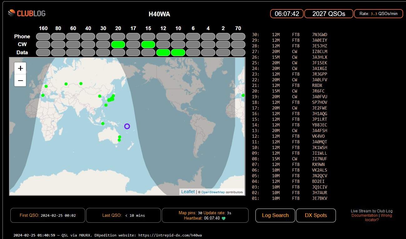Select the green CW 20m band indicator
Viewport: 406px width, 239px height.
click(118, 45)
